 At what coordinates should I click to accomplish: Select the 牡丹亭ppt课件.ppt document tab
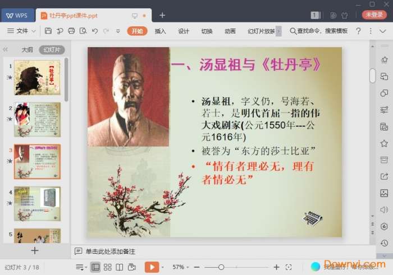94,16
